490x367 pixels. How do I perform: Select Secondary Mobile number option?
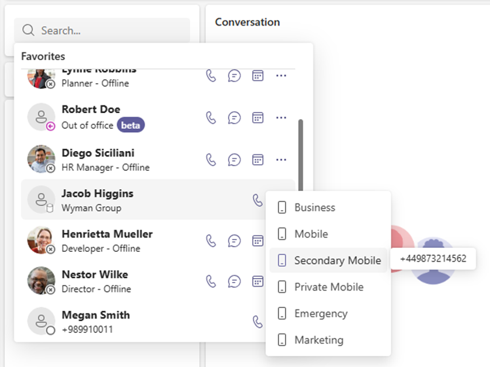tap(328, 260)
